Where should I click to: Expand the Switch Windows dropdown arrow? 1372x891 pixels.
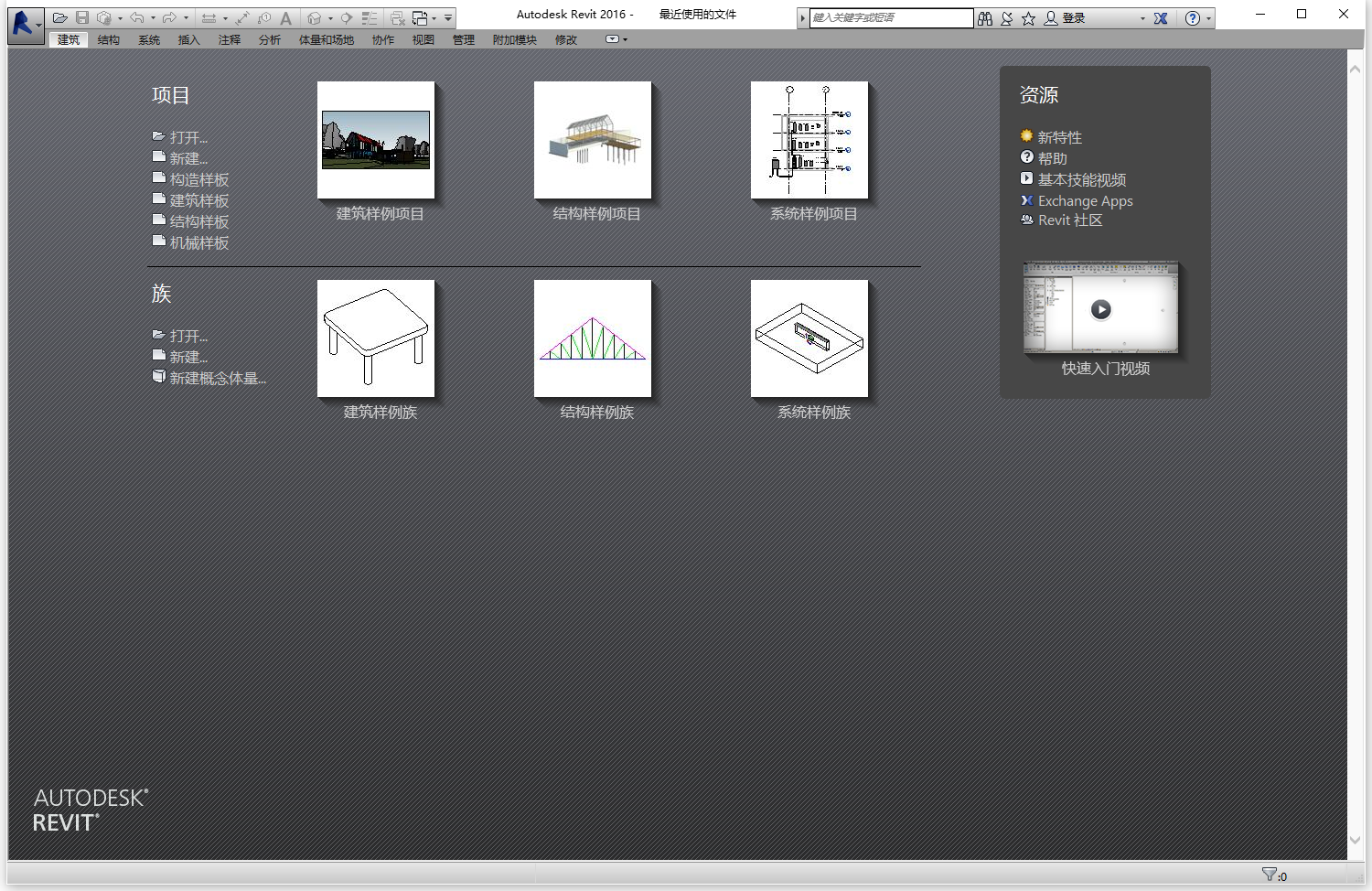click(434, 18)
